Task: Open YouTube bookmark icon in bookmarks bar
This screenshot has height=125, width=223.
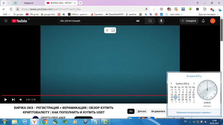Action: 27,14
